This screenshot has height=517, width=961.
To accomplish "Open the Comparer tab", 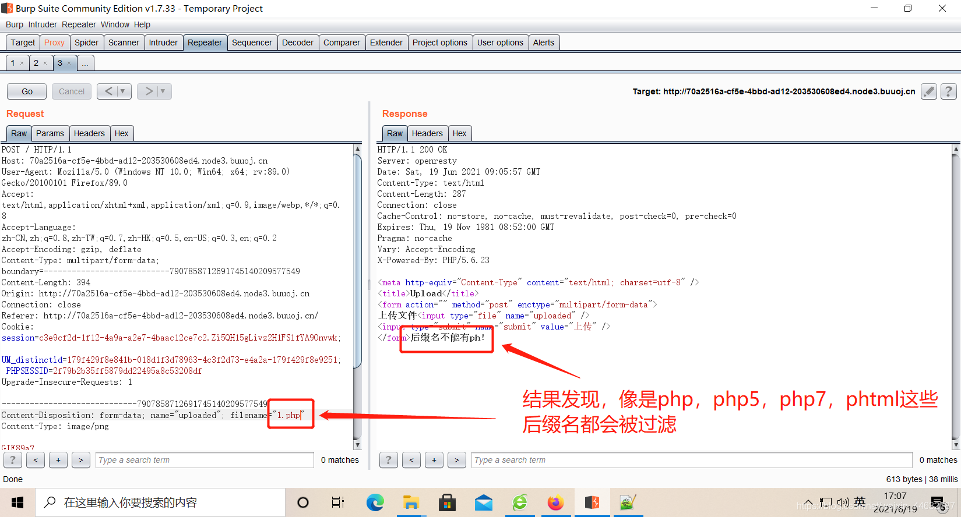I will tap(342, 43).
